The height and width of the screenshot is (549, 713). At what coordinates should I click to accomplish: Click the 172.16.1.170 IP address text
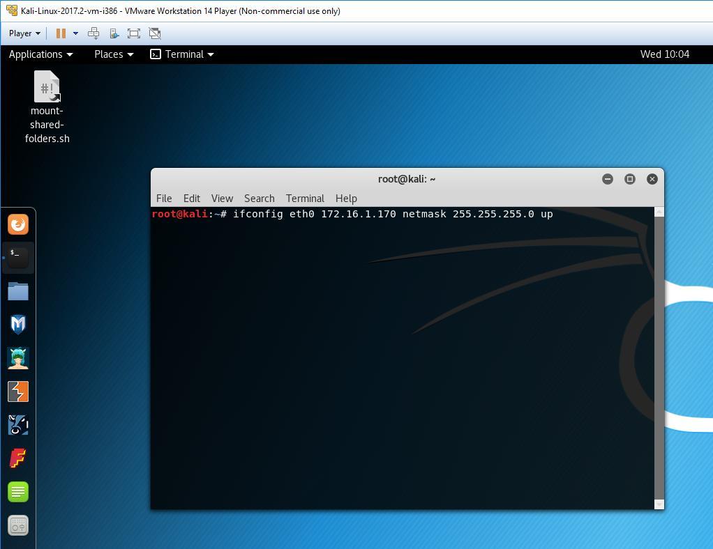pos(359,214)
